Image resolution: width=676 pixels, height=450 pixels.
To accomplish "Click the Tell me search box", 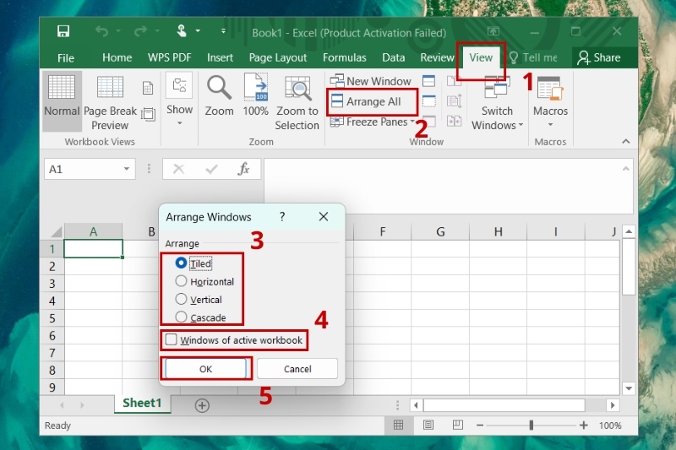I will pyautogui.click(x=534, y=57).
